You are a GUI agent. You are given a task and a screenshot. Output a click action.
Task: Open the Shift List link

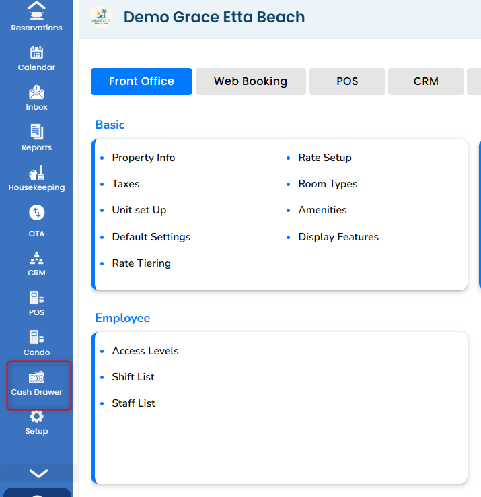[x=133, y=377]
